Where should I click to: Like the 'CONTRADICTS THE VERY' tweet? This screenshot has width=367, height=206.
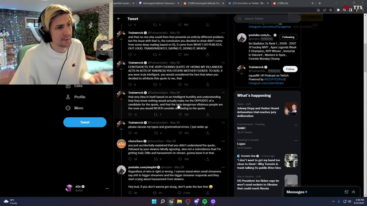tap(180, 84)
